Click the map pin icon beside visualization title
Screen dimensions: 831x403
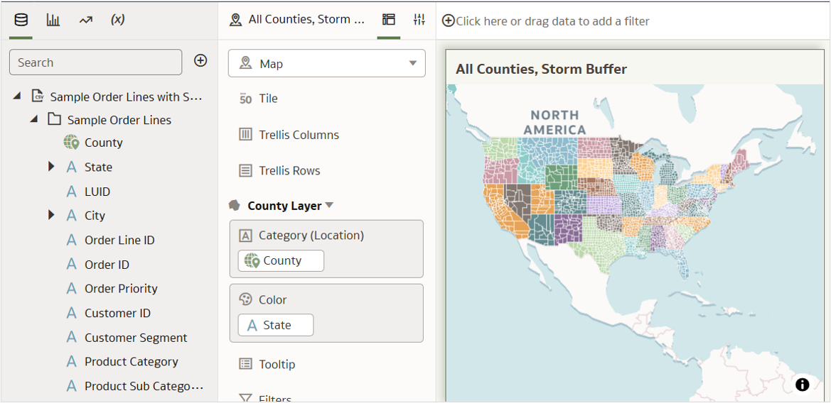pyautogui.click(x=235, y=20)
